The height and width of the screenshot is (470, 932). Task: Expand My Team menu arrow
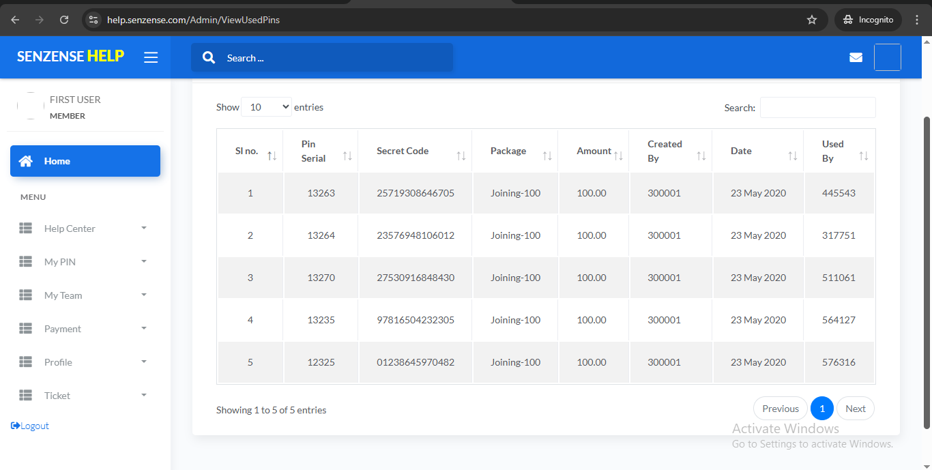[x=144, y=295]
